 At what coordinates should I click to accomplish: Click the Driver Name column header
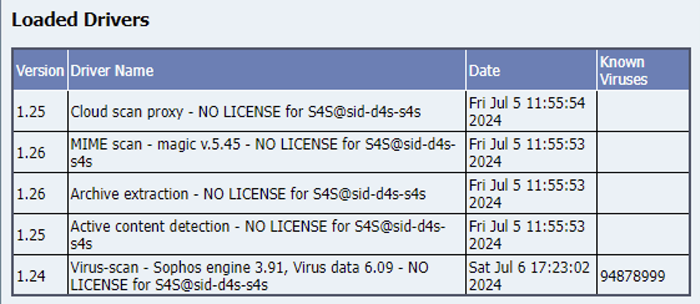pos(112,70)
